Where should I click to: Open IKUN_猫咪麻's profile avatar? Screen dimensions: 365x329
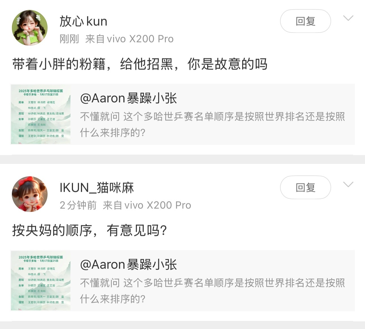pos(30,194)
